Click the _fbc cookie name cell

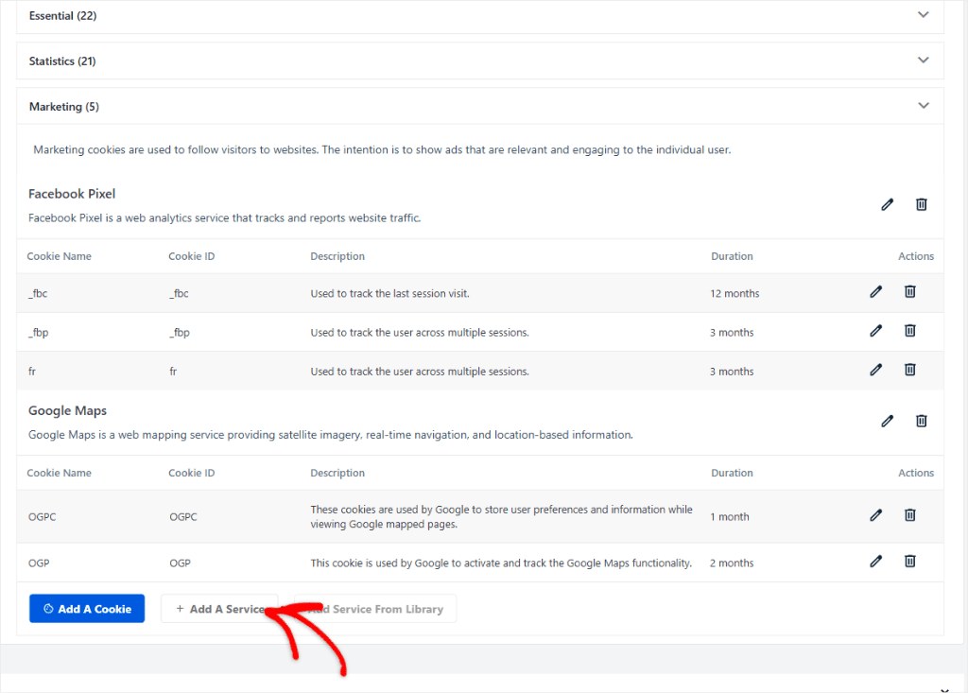pos(38,293)
